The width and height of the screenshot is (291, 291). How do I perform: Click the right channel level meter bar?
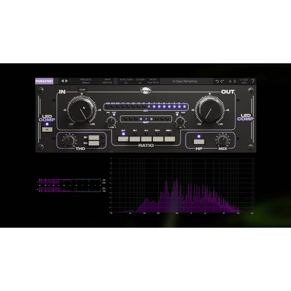point(70,190)
